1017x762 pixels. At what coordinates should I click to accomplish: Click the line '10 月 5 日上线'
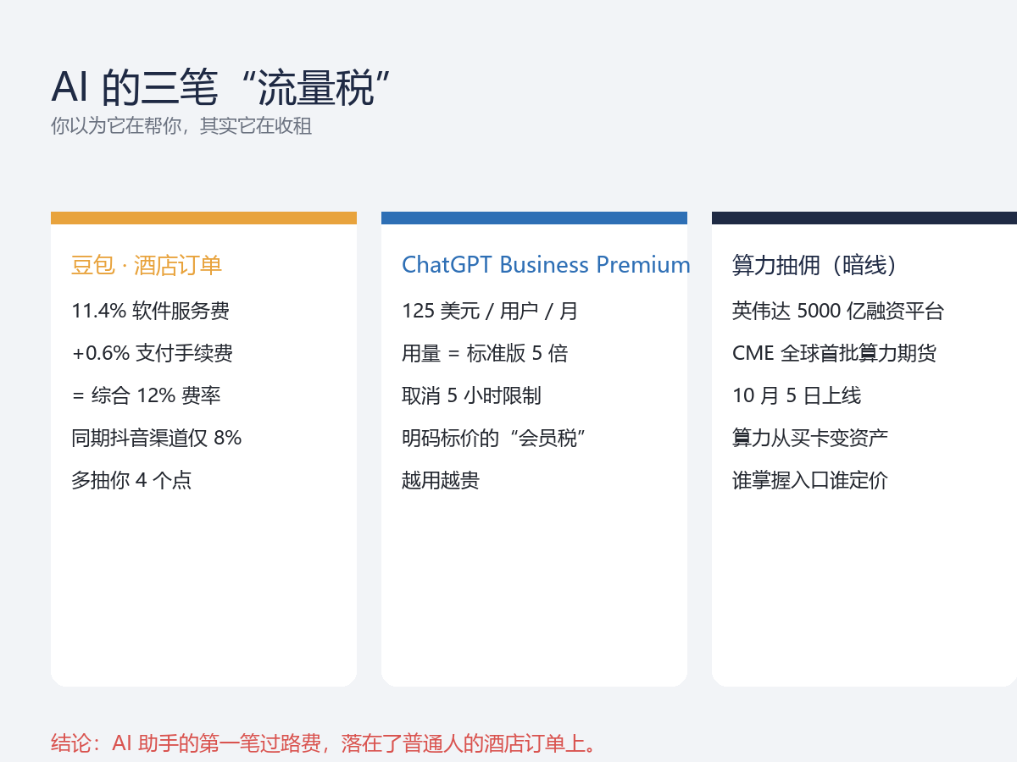[797, 395]
